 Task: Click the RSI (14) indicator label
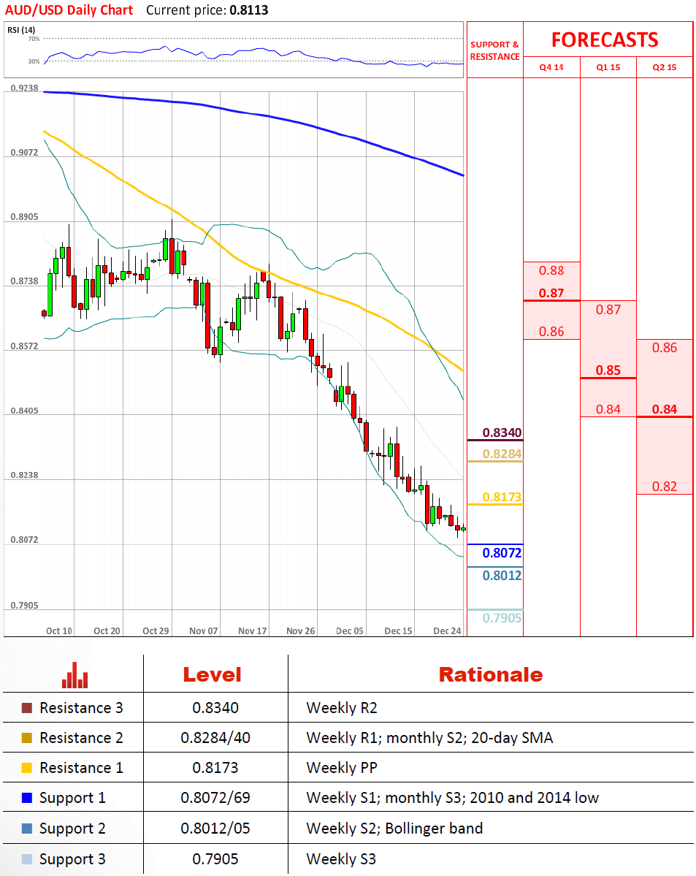(x=21, y=30)
